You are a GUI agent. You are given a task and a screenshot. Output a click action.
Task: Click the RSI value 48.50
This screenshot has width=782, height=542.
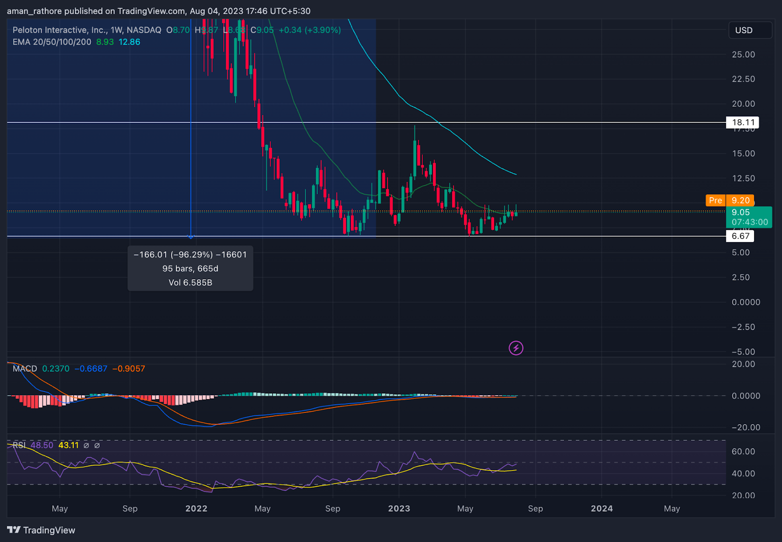tap(42, 445)
